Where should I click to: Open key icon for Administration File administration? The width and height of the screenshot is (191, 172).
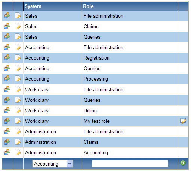click(18, 131)
